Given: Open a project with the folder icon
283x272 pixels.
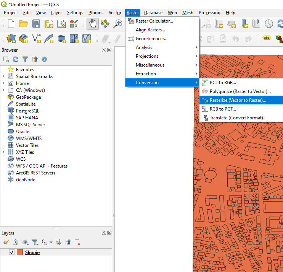Looking at the screenshot, I should (24, 24).
